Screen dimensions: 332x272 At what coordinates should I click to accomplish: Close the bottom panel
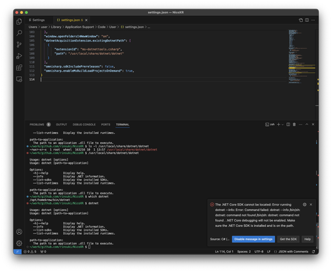coord(313,125)
